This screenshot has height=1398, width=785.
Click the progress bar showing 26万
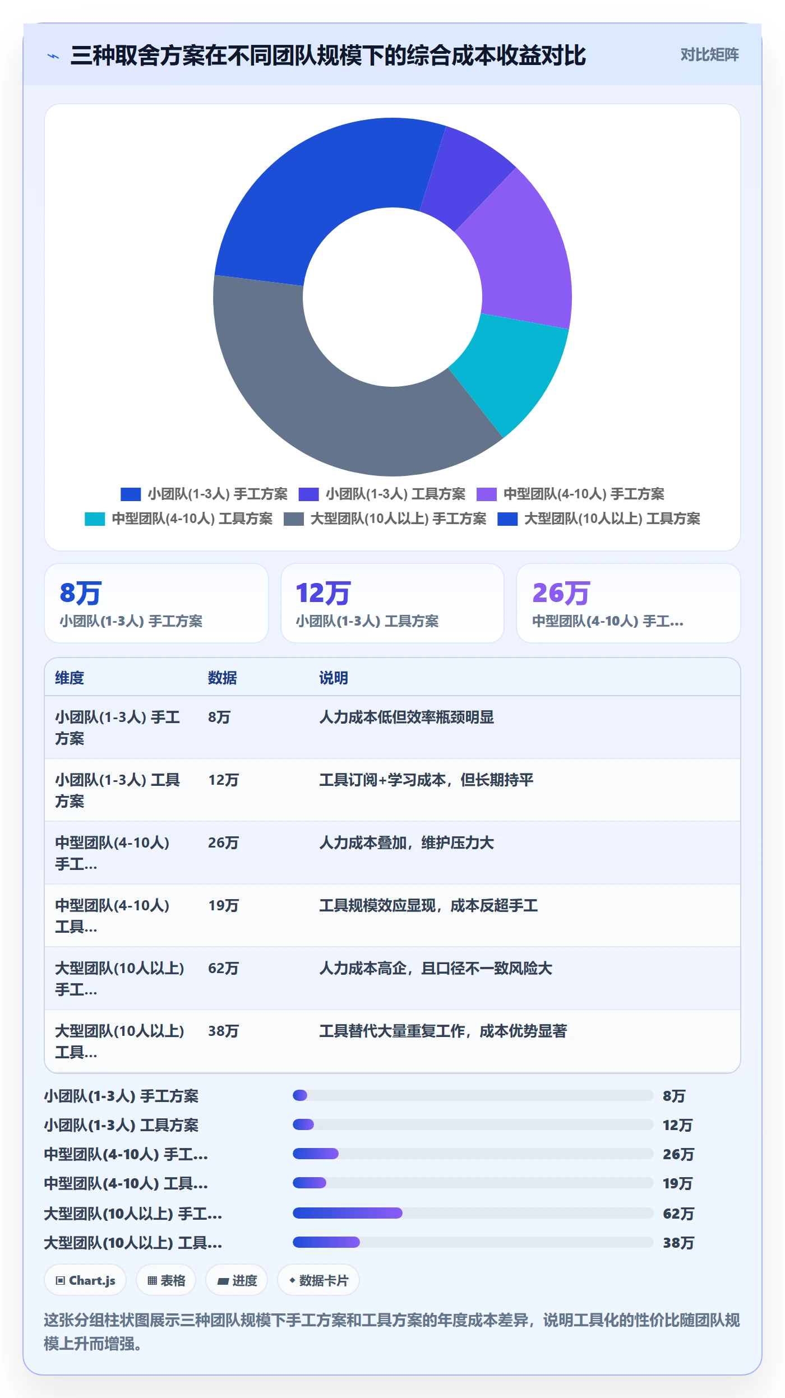(473, 1154)
